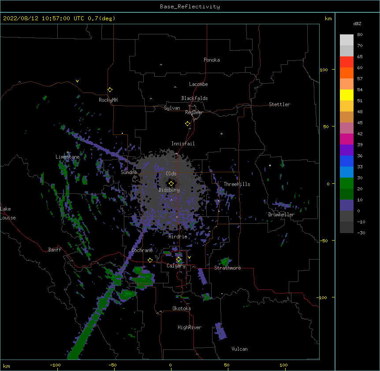Click the 45 value on the dBZ legend
The image size is (380, 371).
(x=360, y=122)
